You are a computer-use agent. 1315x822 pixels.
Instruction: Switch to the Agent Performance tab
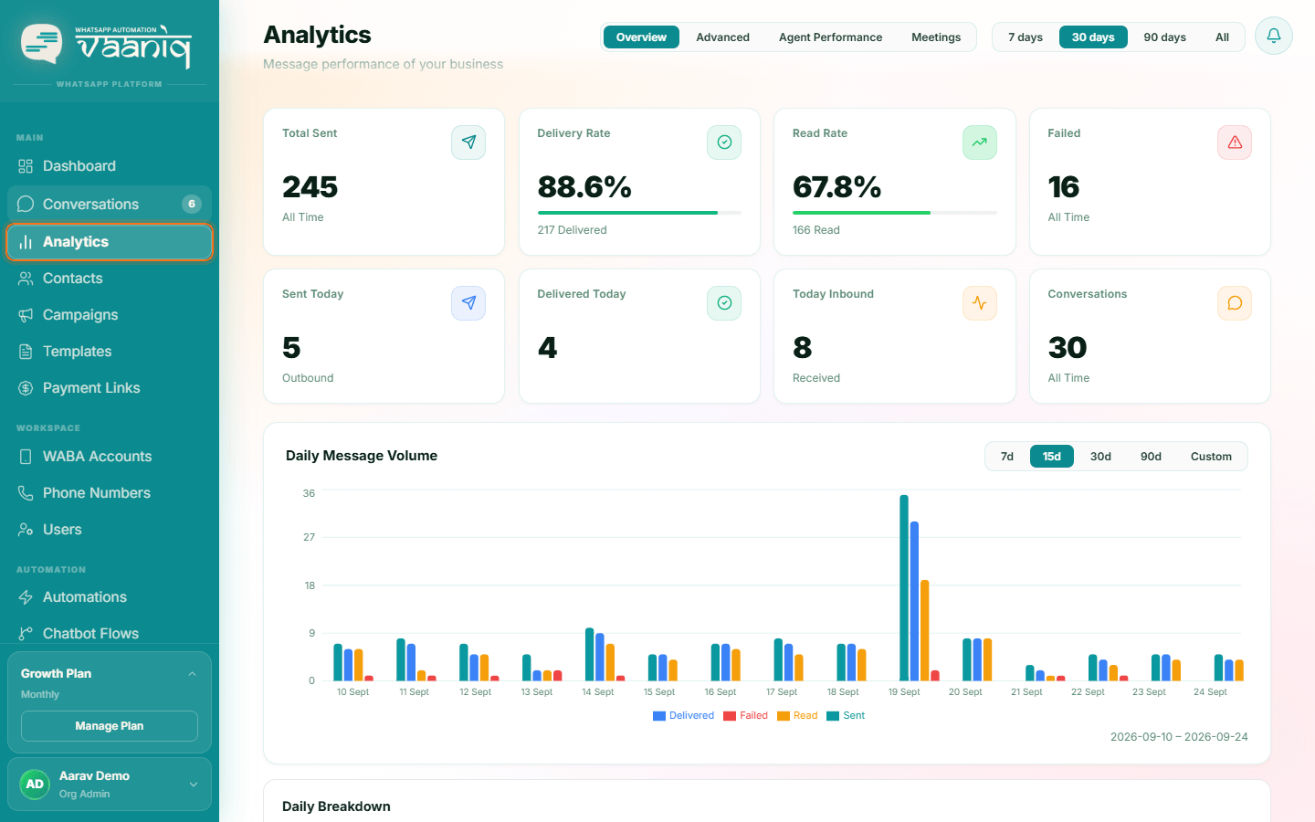point(830,37)
